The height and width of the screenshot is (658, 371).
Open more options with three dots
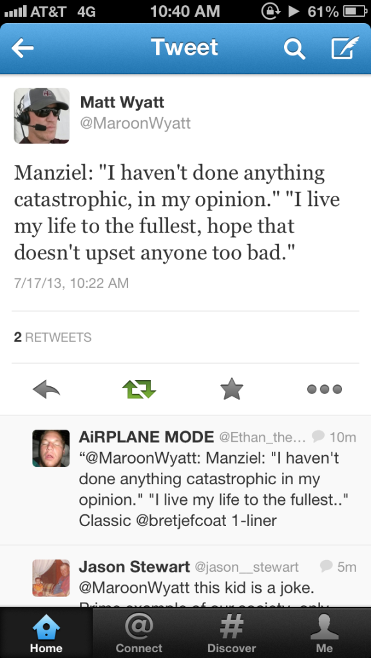coord(325,390)
